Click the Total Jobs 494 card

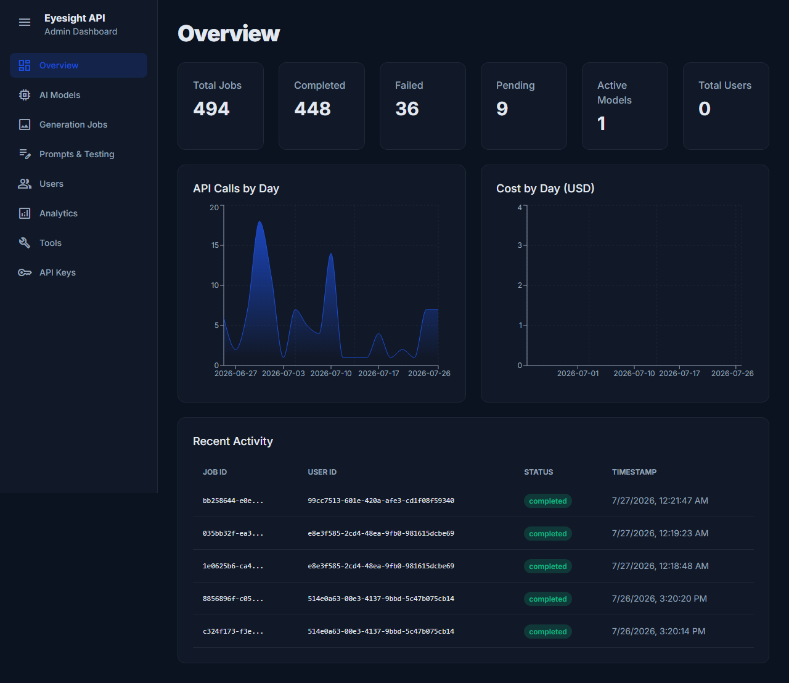tap(221, 106)
